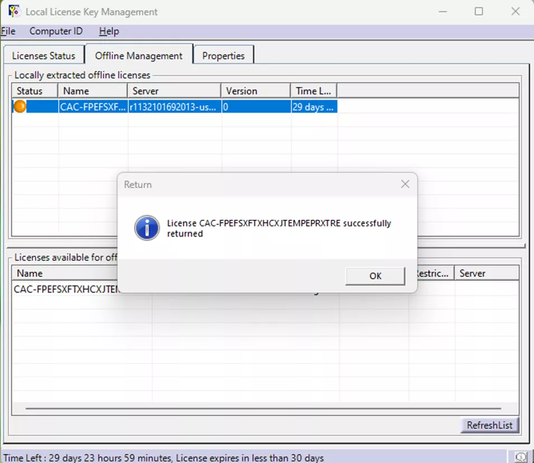
Task: Dismiss the Return dialog with its X
Action: coord(405,184)
